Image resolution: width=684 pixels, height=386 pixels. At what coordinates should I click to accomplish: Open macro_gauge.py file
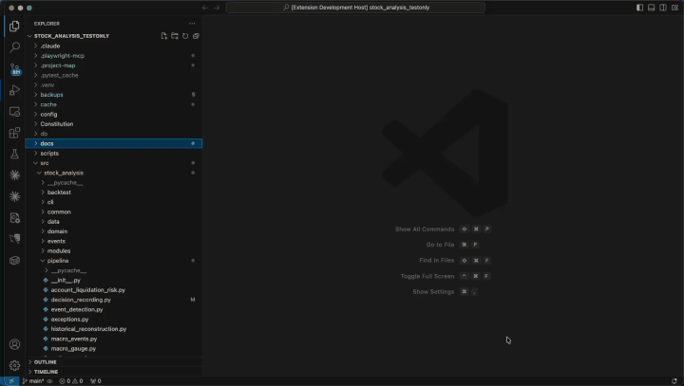pos(113,348)
